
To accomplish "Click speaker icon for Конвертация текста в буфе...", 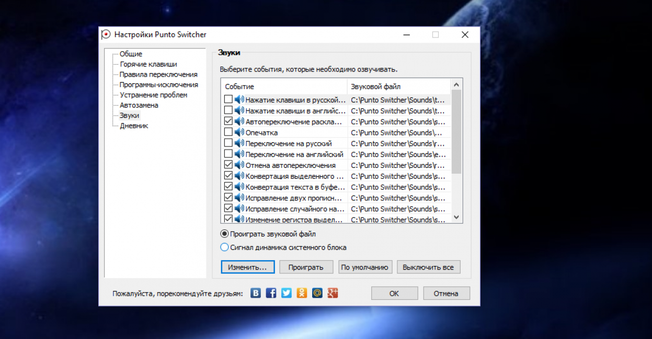I will tap(239, 187).
